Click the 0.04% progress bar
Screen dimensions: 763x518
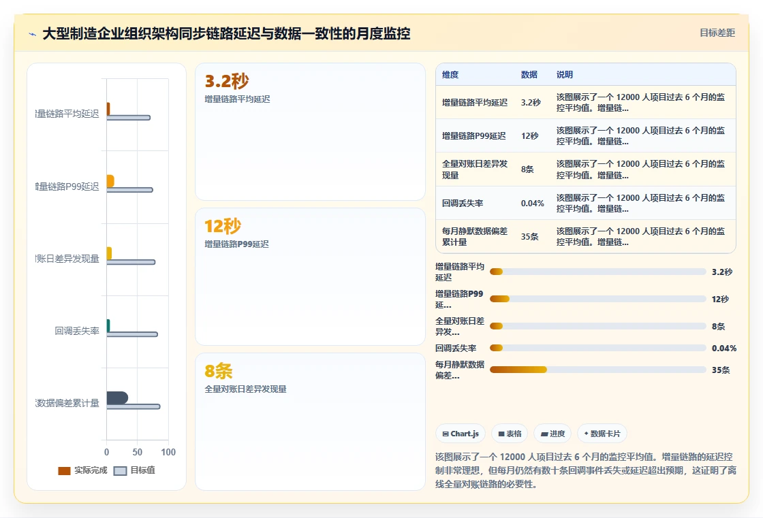coord(598,348)
